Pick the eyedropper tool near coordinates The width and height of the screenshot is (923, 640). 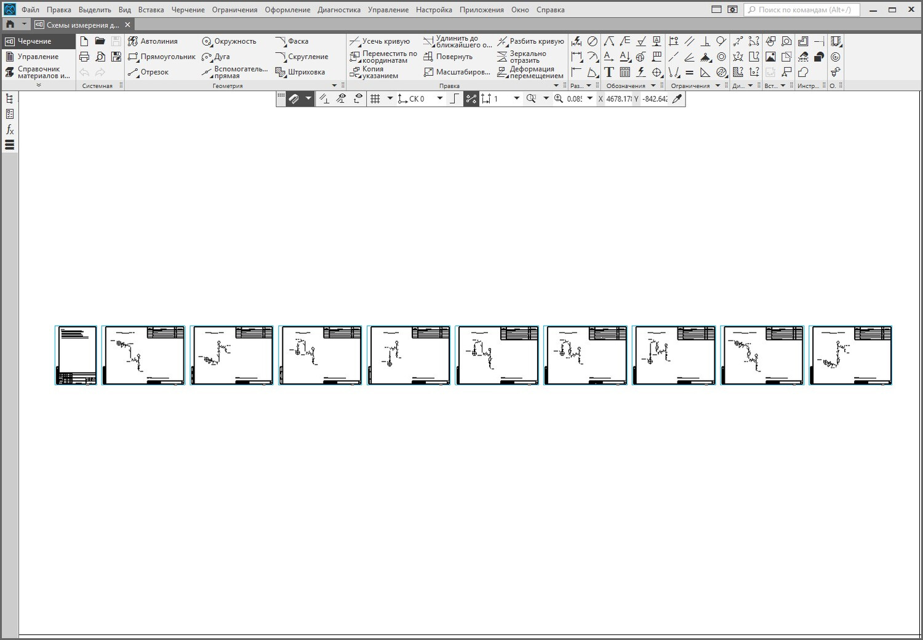(x=677, y=99)
